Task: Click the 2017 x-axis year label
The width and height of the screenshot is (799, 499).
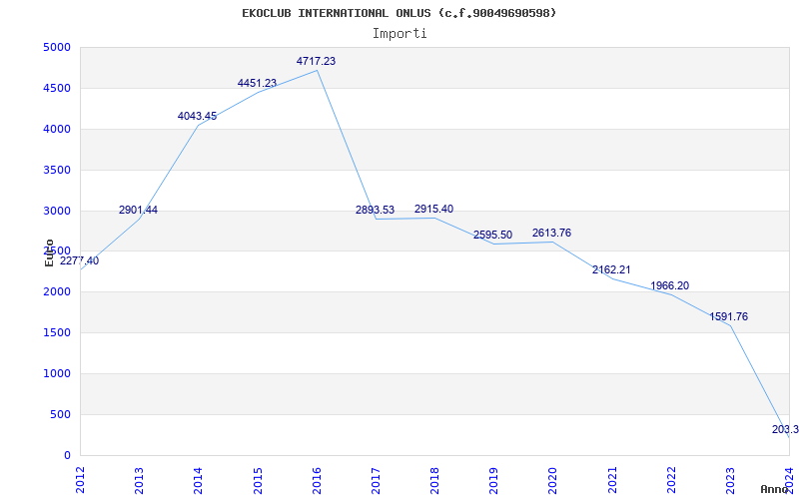Action: (376, 480)
